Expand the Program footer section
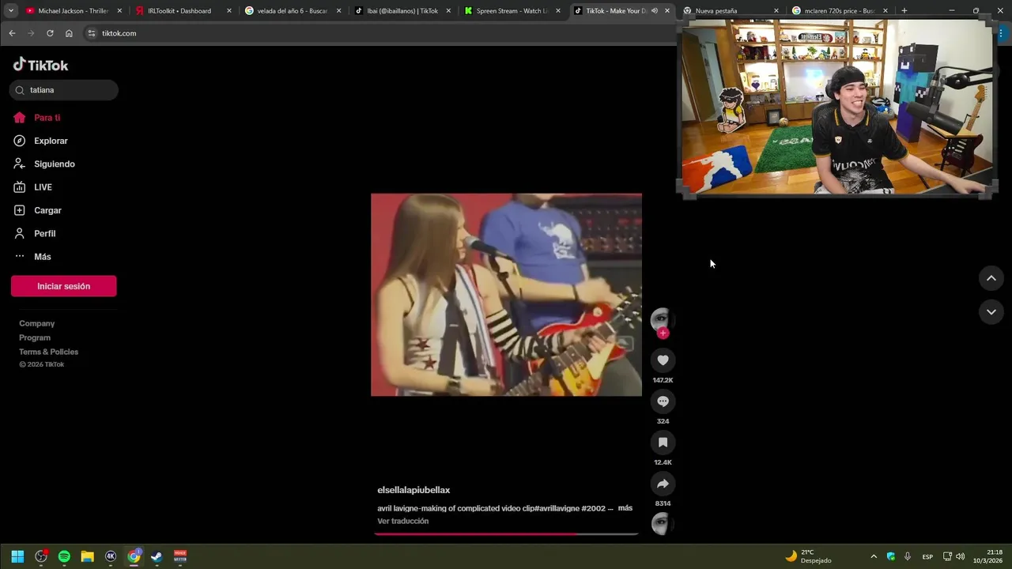 (x=35, y=337)
